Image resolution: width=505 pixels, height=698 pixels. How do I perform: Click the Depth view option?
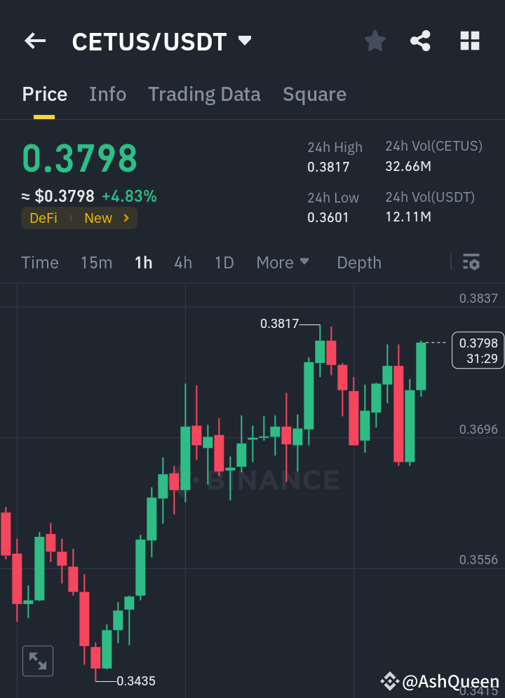coord(358,262)
